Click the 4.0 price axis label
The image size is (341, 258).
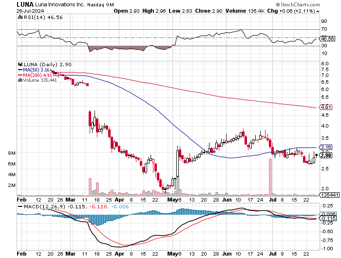pos(325,126)
